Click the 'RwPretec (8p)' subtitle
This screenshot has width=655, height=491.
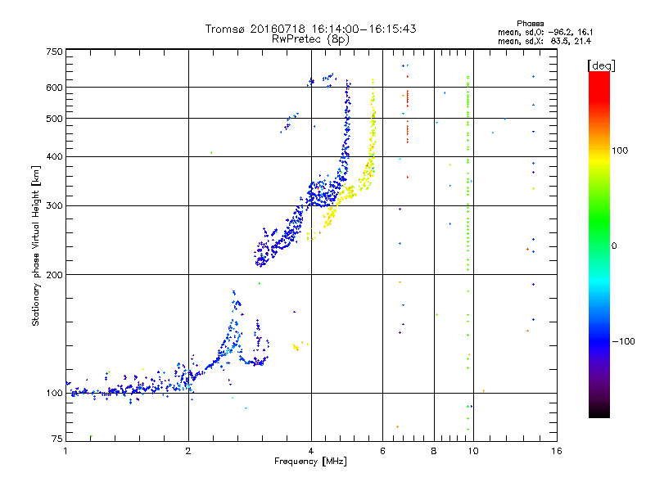pos(310,39)
